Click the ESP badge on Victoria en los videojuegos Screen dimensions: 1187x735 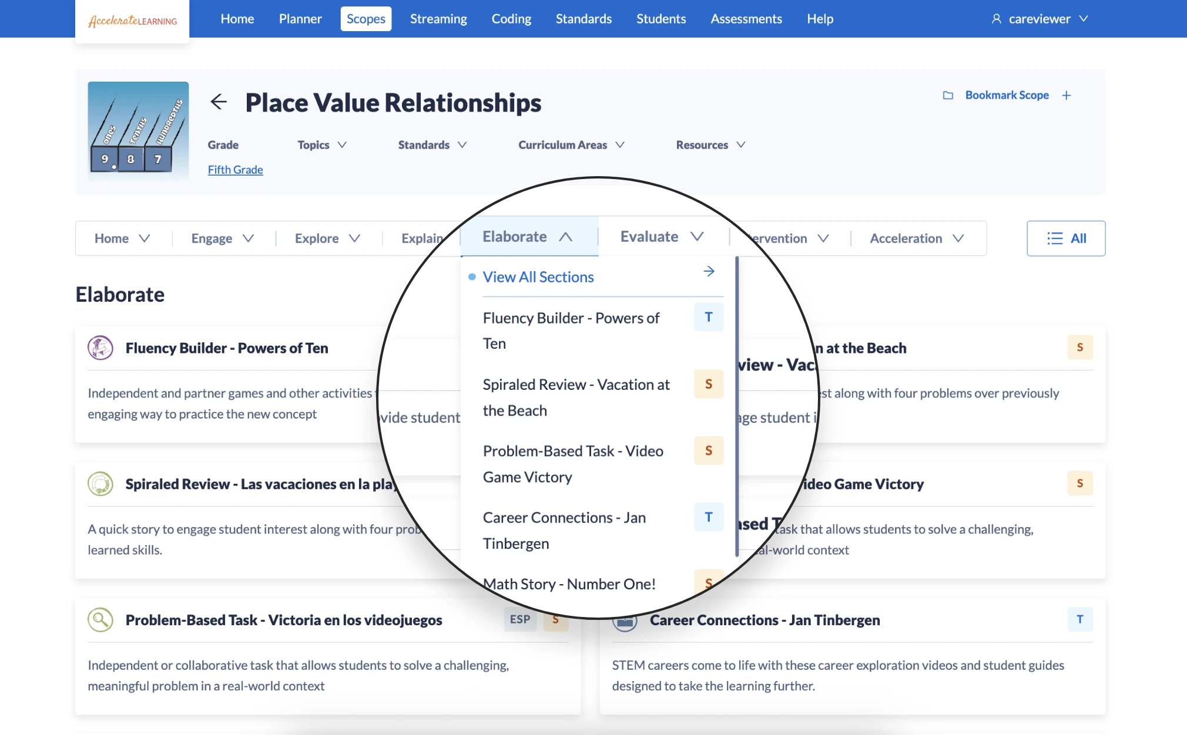click(519, 619)
